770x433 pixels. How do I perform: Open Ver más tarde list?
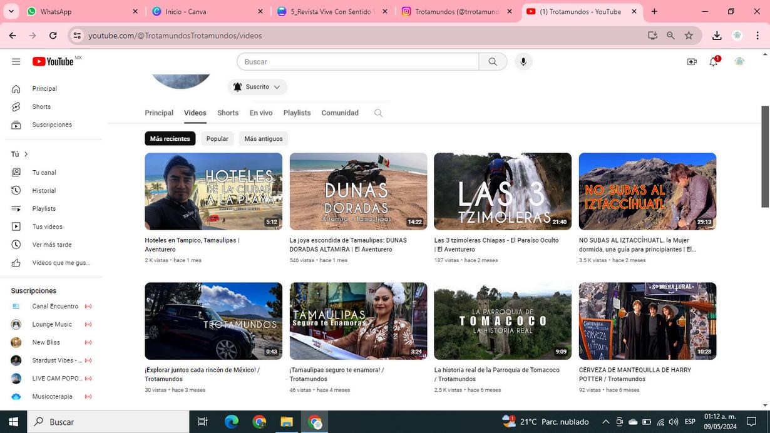pyautogui.click(x=53, y=245)
